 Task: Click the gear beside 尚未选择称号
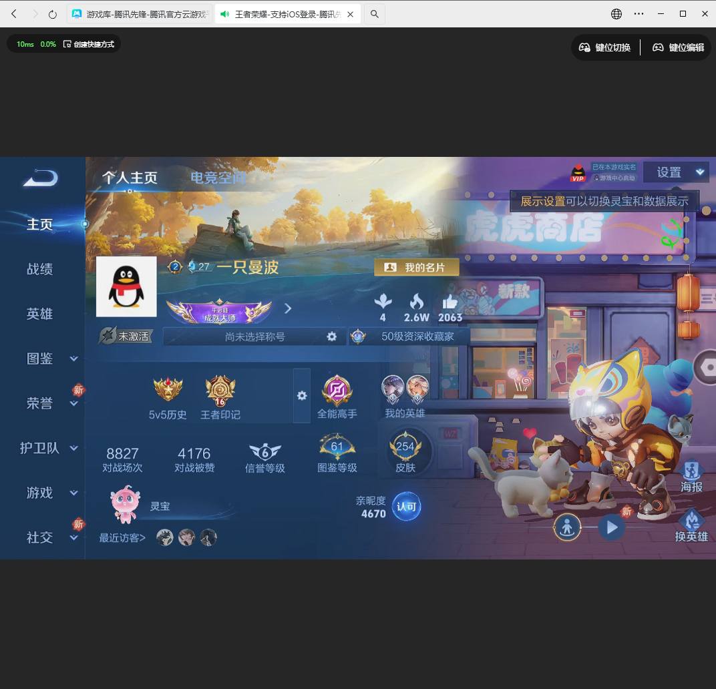click(332, 336)
